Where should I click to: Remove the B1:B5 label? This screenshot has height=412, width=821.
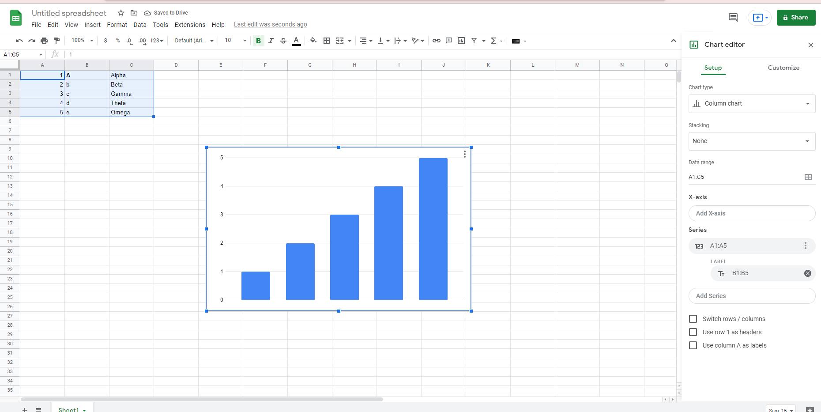tap(807, 273)
